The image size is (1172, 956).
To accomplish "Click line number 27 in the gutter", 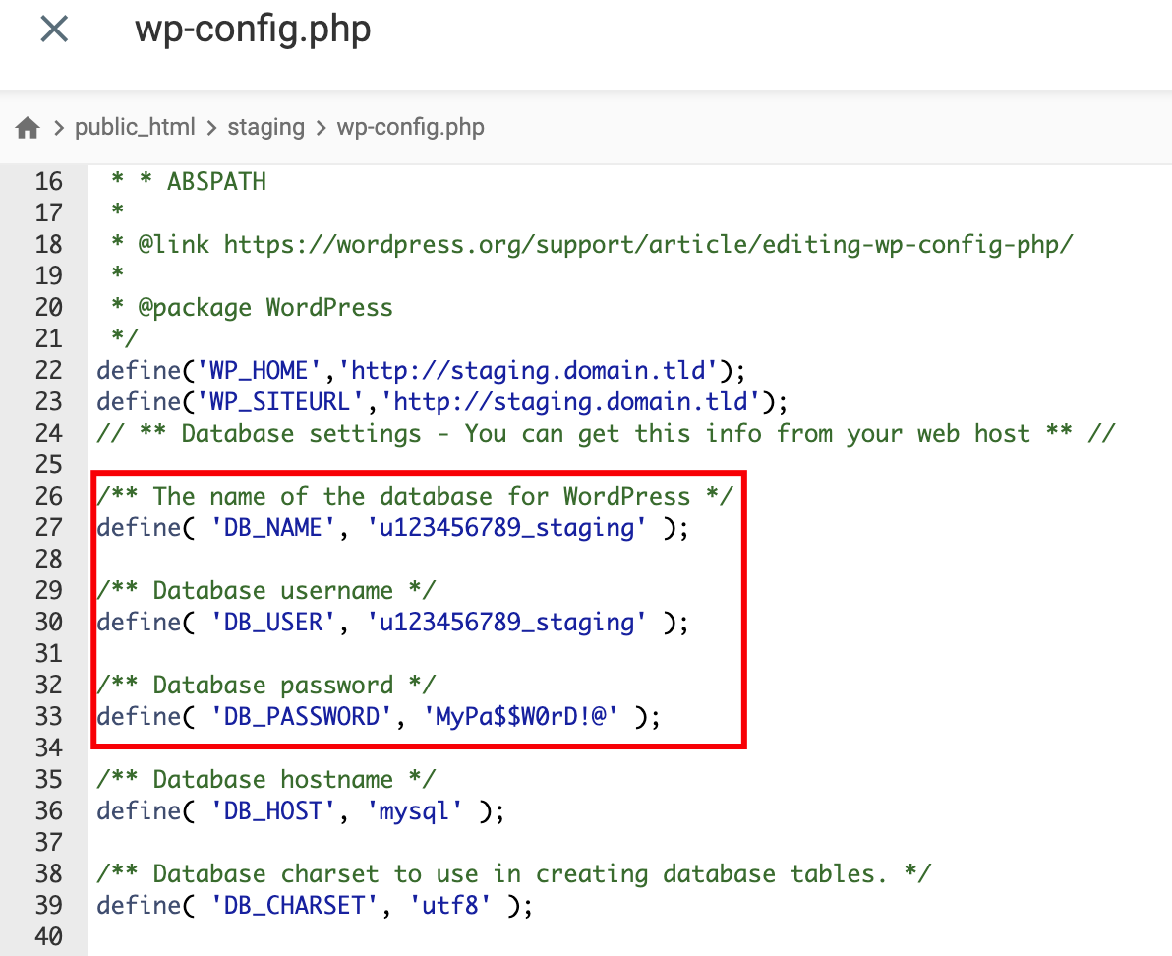I will [48, 528].
